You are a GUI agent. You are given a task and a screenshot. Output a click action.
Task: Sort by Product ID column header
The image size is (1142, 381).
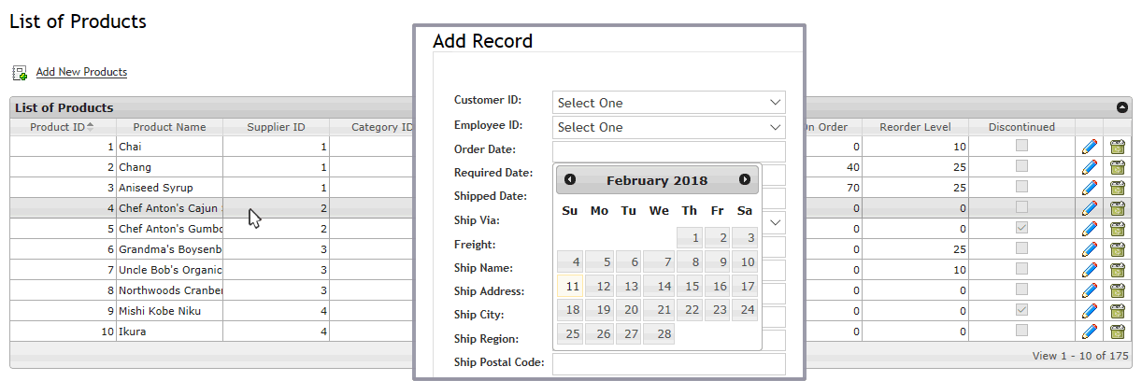point(62,127)
